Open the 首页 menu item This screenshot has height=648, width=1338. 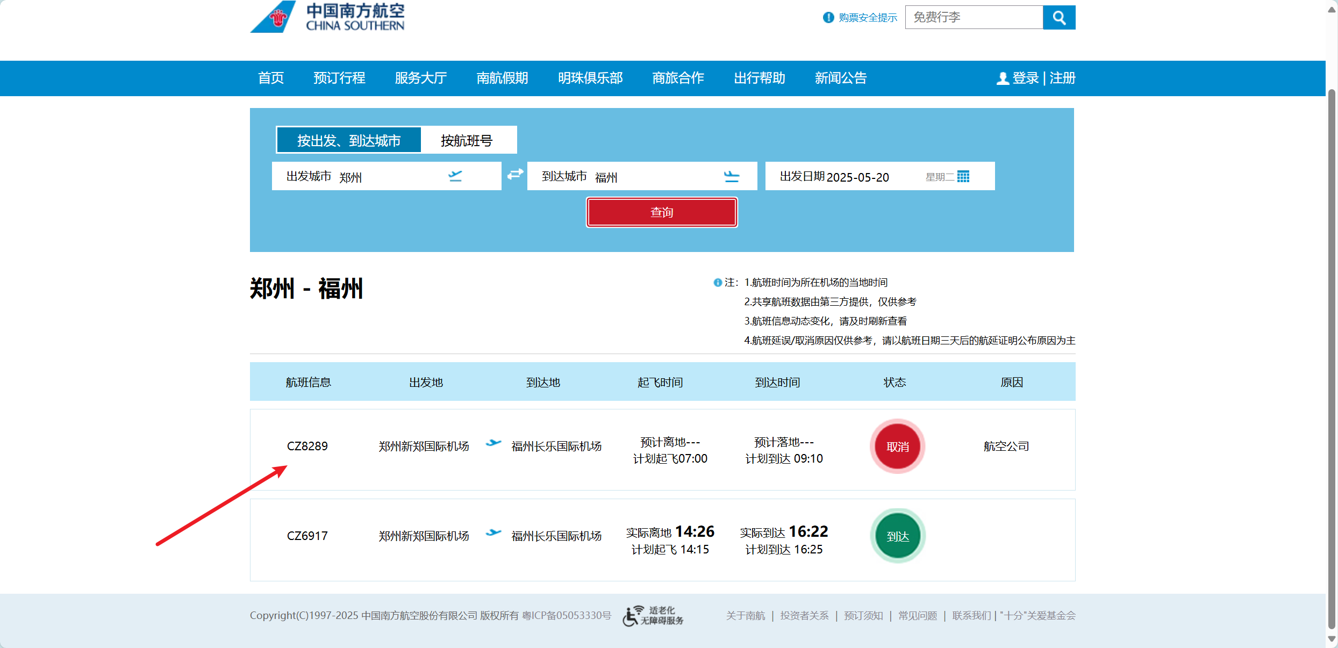pyautogui.click(x=271, y=78)
